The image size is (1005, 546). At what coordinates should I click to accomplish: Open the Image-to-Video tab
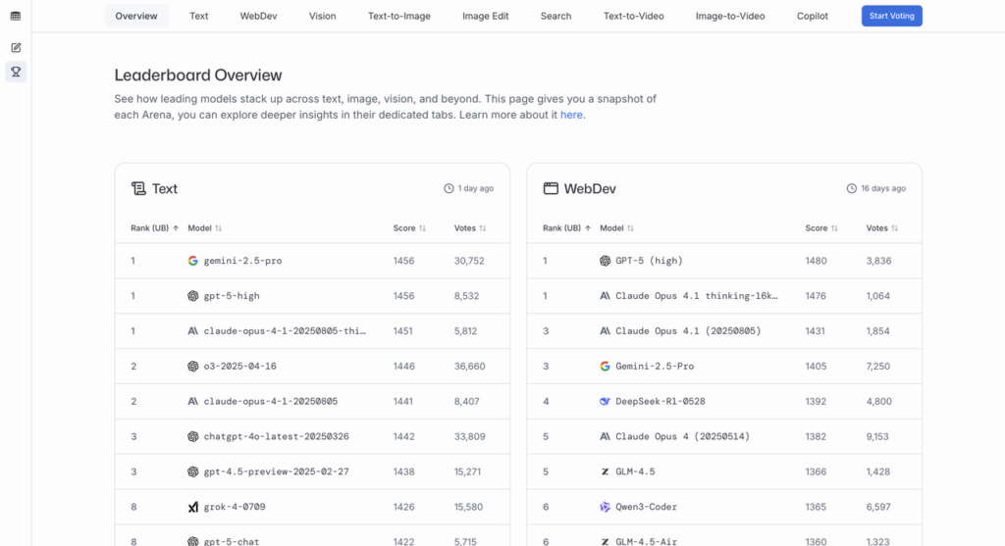tap(730, 16)
